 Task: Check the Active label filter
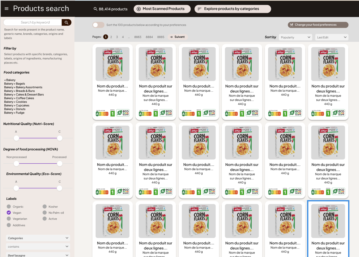coord(44,219)
